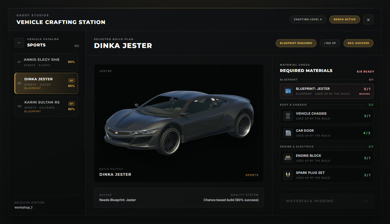
Task: Click the Crafting Level 4 badge
Action: 308,19
